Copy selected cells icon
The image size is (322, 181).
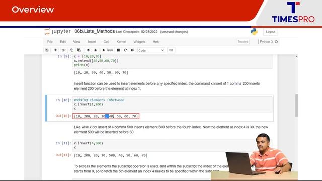71,50
